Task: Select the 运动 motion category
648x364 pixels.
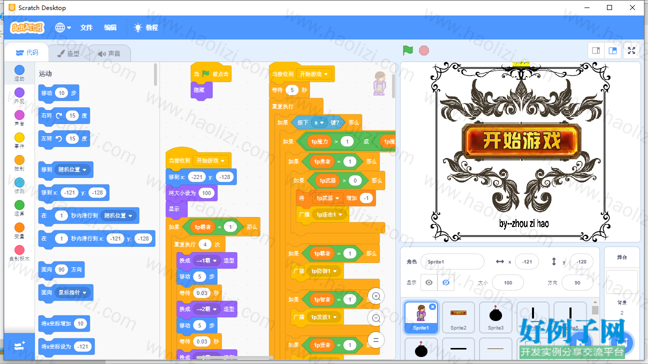Action: [x=19, y=73]
